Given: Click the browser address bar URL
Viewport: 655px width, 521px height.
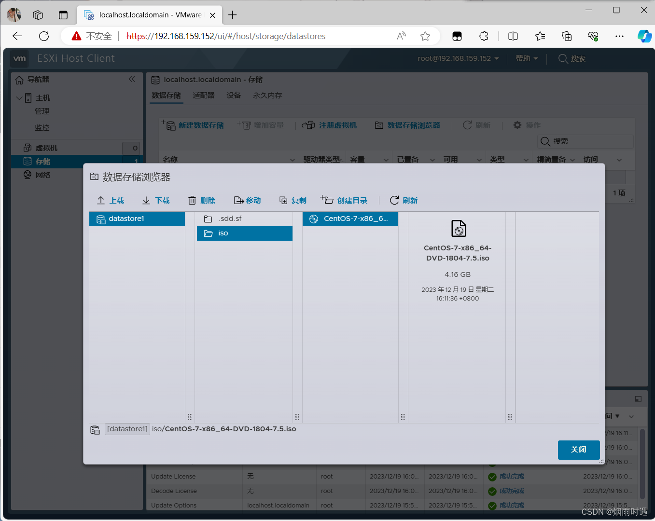Looking at the screenshot, I should tap(226, 36).
